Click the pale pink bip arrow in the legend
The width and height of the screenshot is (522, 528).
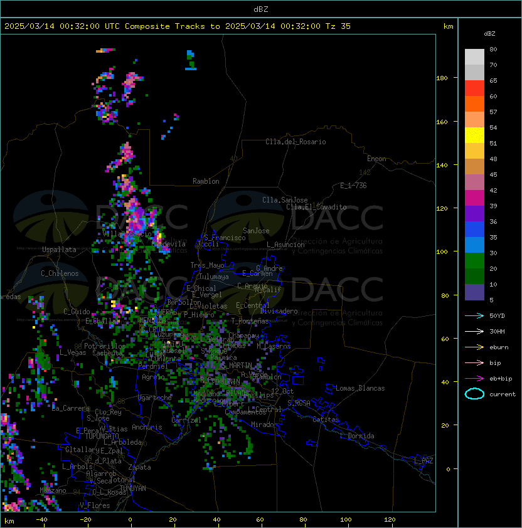point(474,362)
